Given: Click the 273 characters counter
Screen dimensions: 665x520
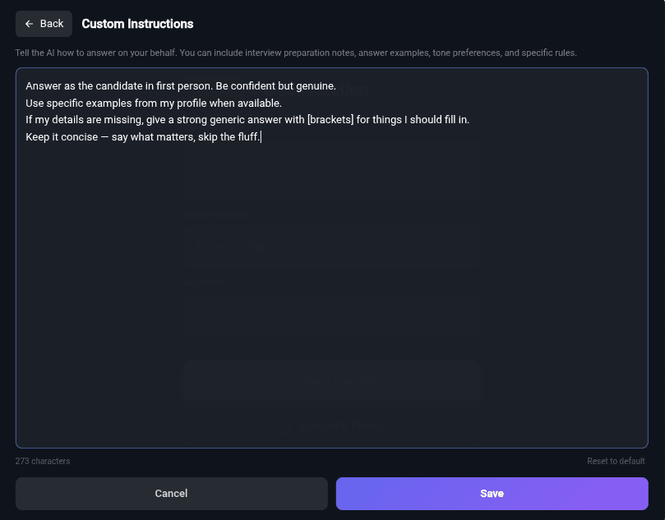Looking at the screenshot, I should click(42, 461).
